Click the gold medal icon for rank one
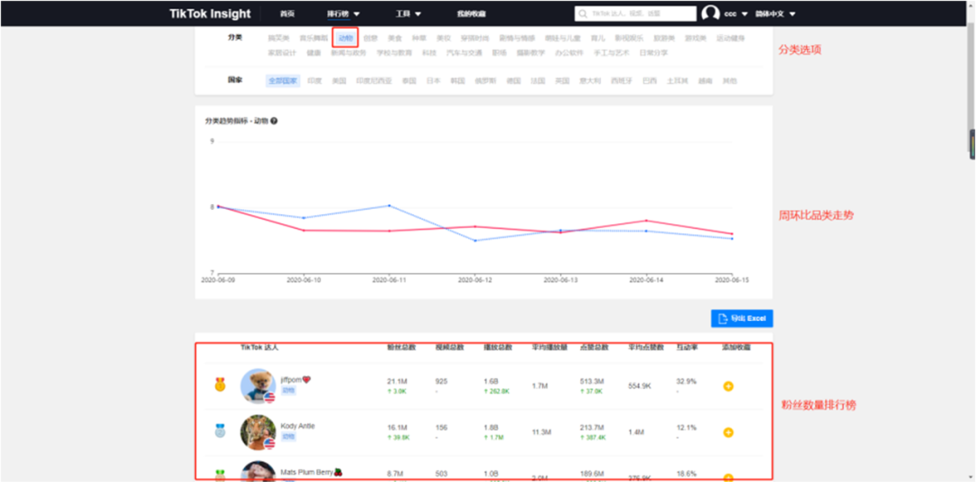 pos(220,385)
